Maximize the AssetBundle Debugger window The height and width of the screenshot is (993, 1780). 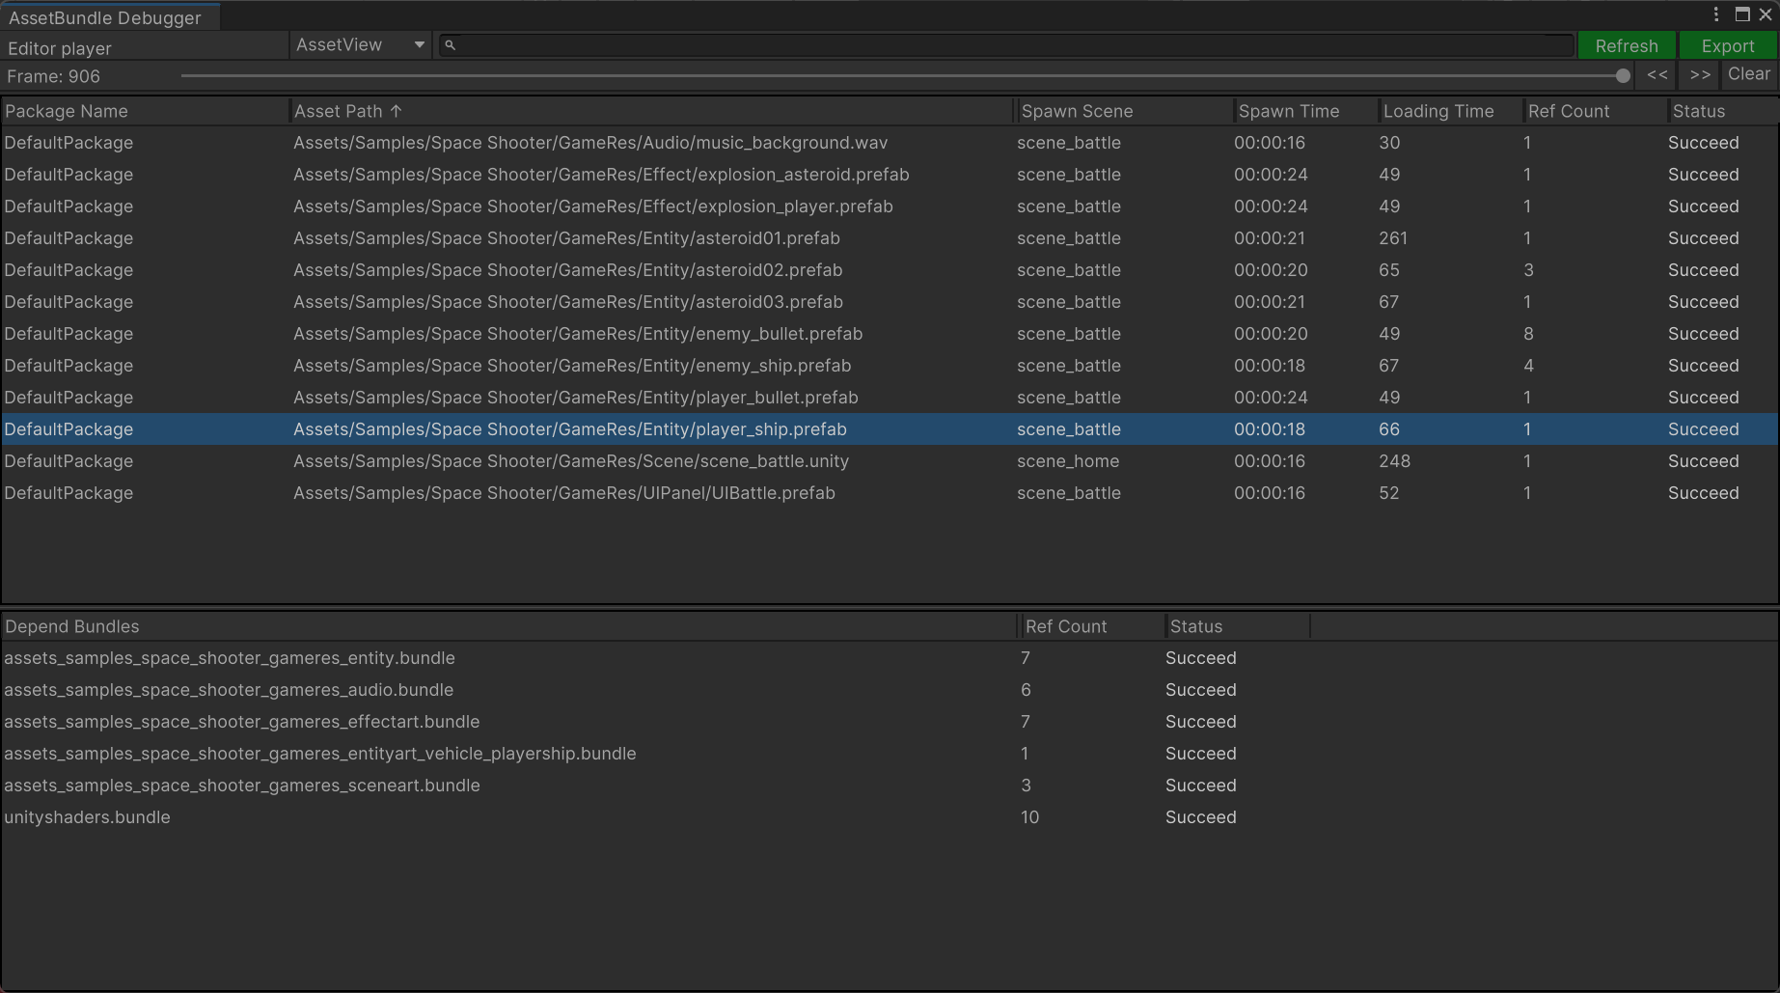tap(1742, 14)
